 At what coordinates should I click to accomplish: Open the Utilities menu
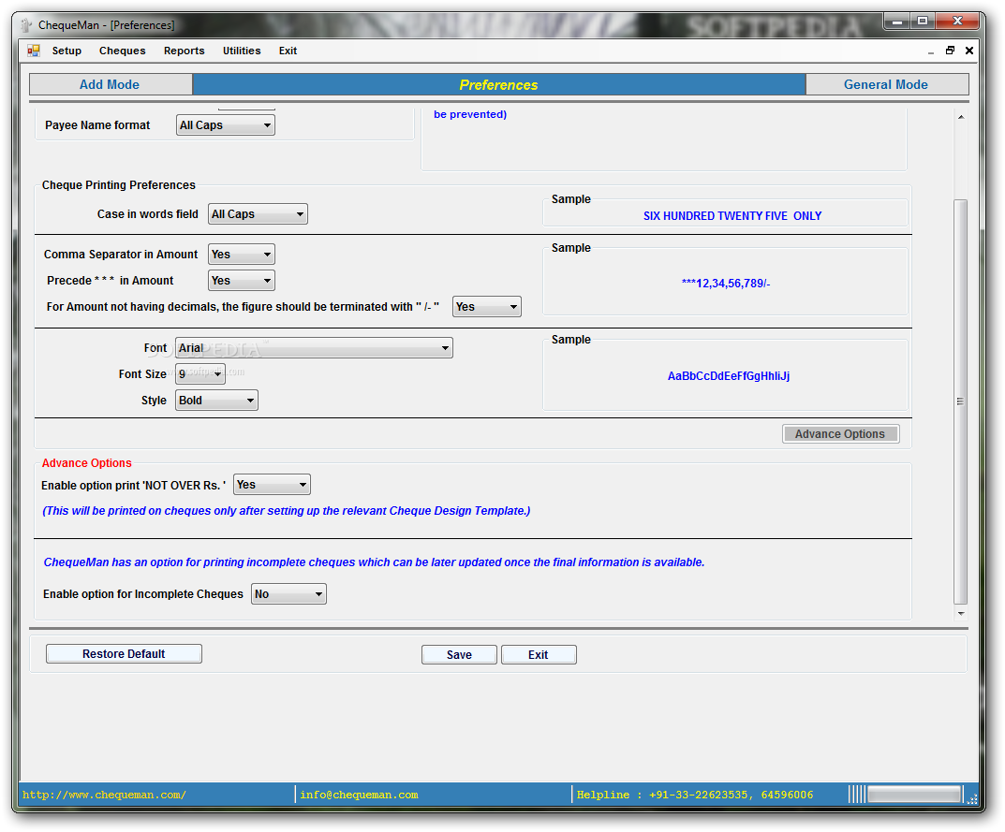(x=242, y=51)
